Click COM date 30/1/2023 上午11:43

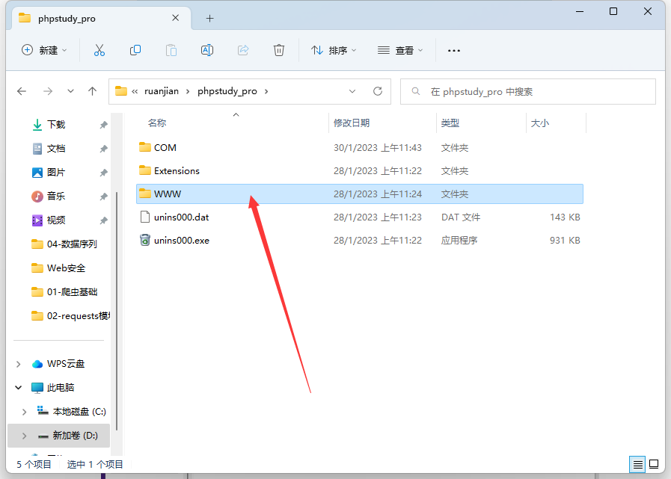(x=378, y=147)
